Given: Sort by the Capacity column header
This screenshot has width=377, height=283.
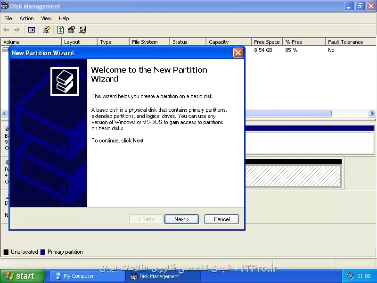Looking at the screenshot, I should coord(229,42).
